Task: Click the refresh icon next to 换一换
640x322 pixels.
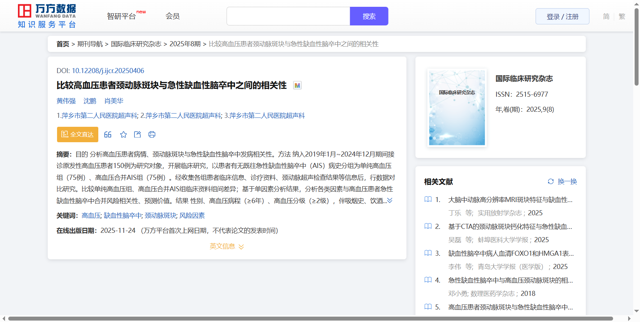Action: point(551,182)
